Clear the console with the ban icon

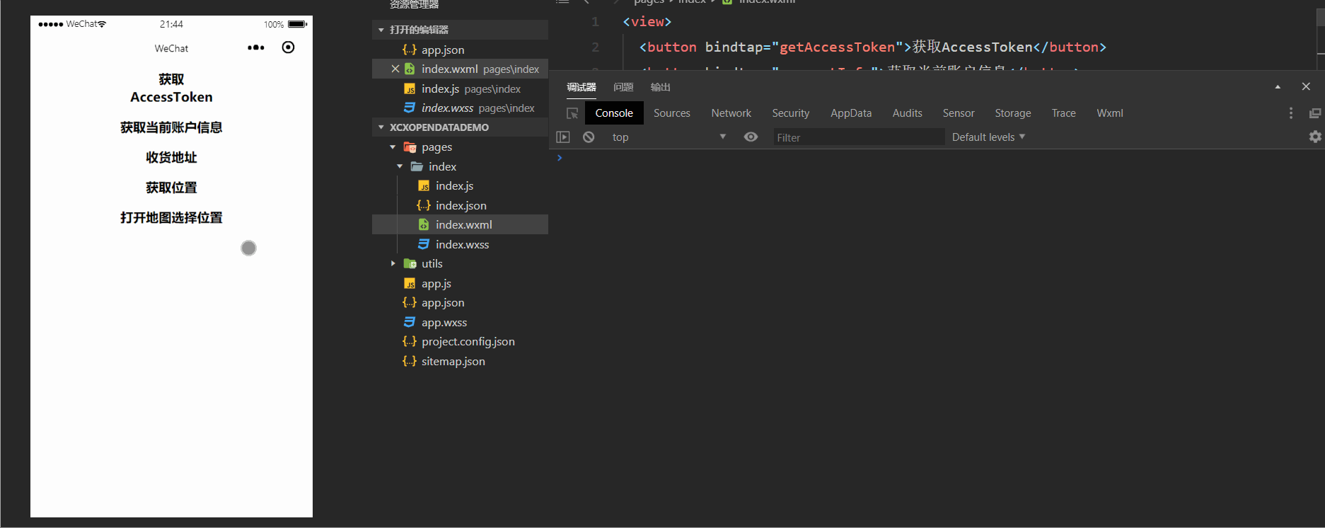[x=589, y=137]
